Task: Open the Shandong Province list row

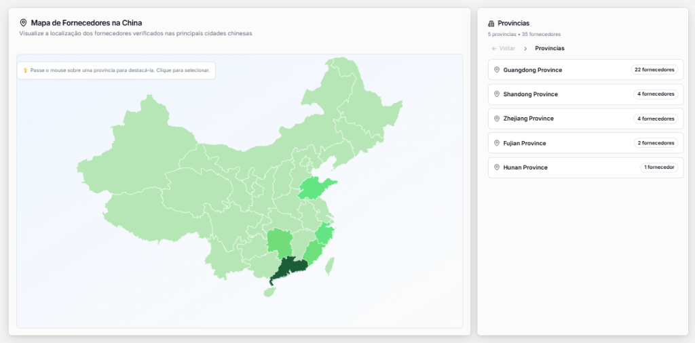Action: (586, 94)
